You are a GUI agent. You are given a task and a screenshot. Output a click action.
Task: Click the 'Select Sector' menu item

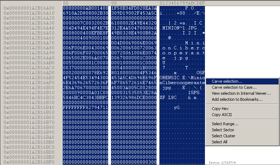pyautogui.click(x=223, y=130)
